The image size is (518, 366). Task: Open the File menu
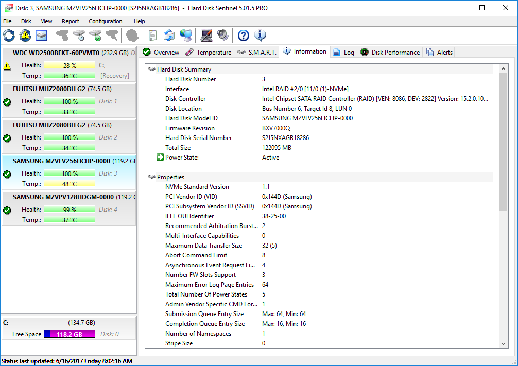point(7,21)
